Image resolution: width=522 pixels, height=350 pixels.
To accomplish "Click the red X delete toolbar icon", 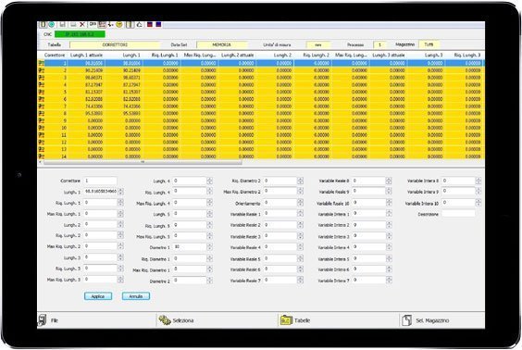I will tap(82, 24).
